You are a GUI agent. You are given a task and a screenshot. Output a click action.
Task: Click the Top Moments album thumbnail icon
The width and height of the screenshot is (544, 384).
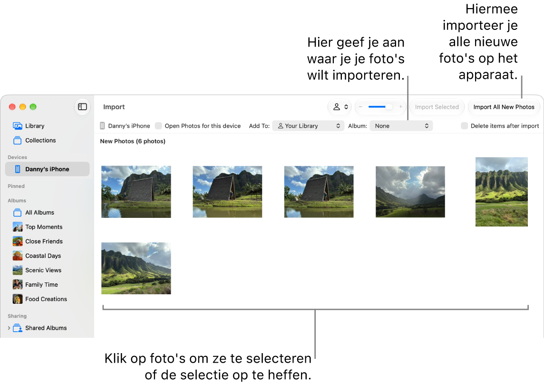click(17, 227)
